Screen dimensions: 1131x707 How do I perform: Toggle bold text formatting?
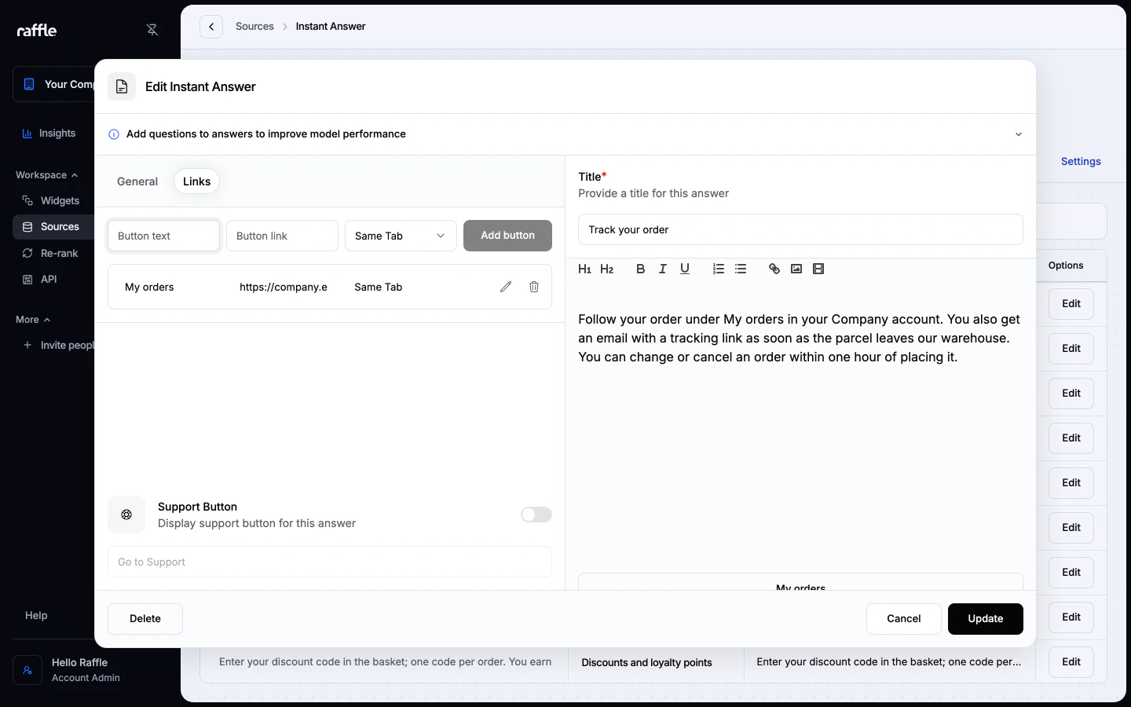[x=640, y=269]
